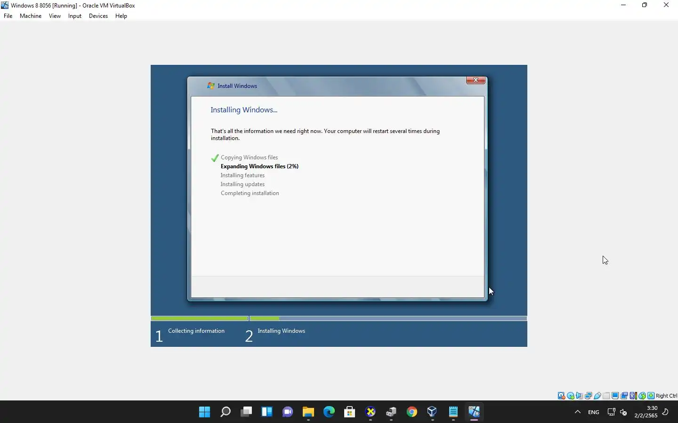Viewport: 678px width, 423px height.
Task: Click the recording indicator status icon
Action: (x=624, y=396)
